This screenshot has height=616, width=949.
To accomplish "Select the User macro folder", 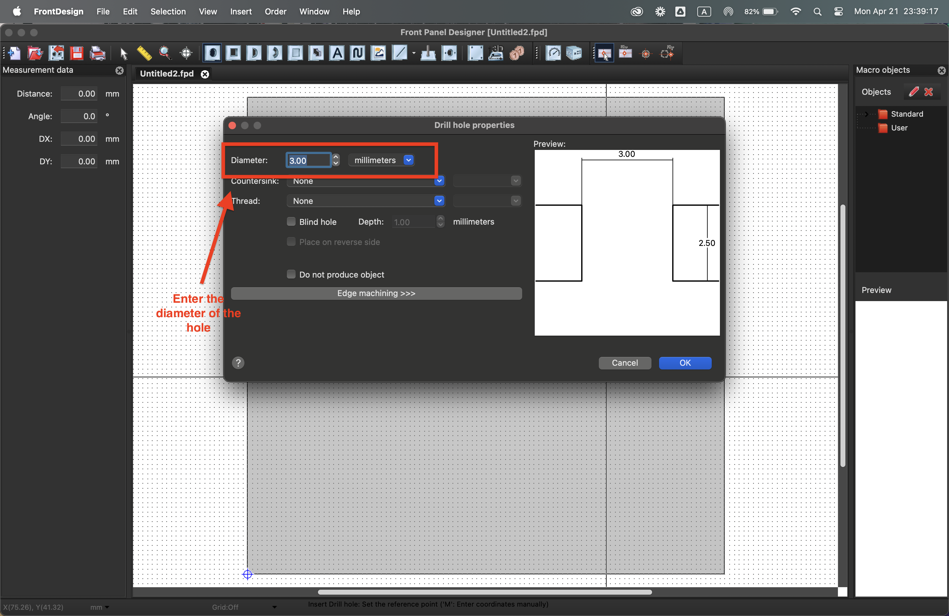I will pos(899,128).
